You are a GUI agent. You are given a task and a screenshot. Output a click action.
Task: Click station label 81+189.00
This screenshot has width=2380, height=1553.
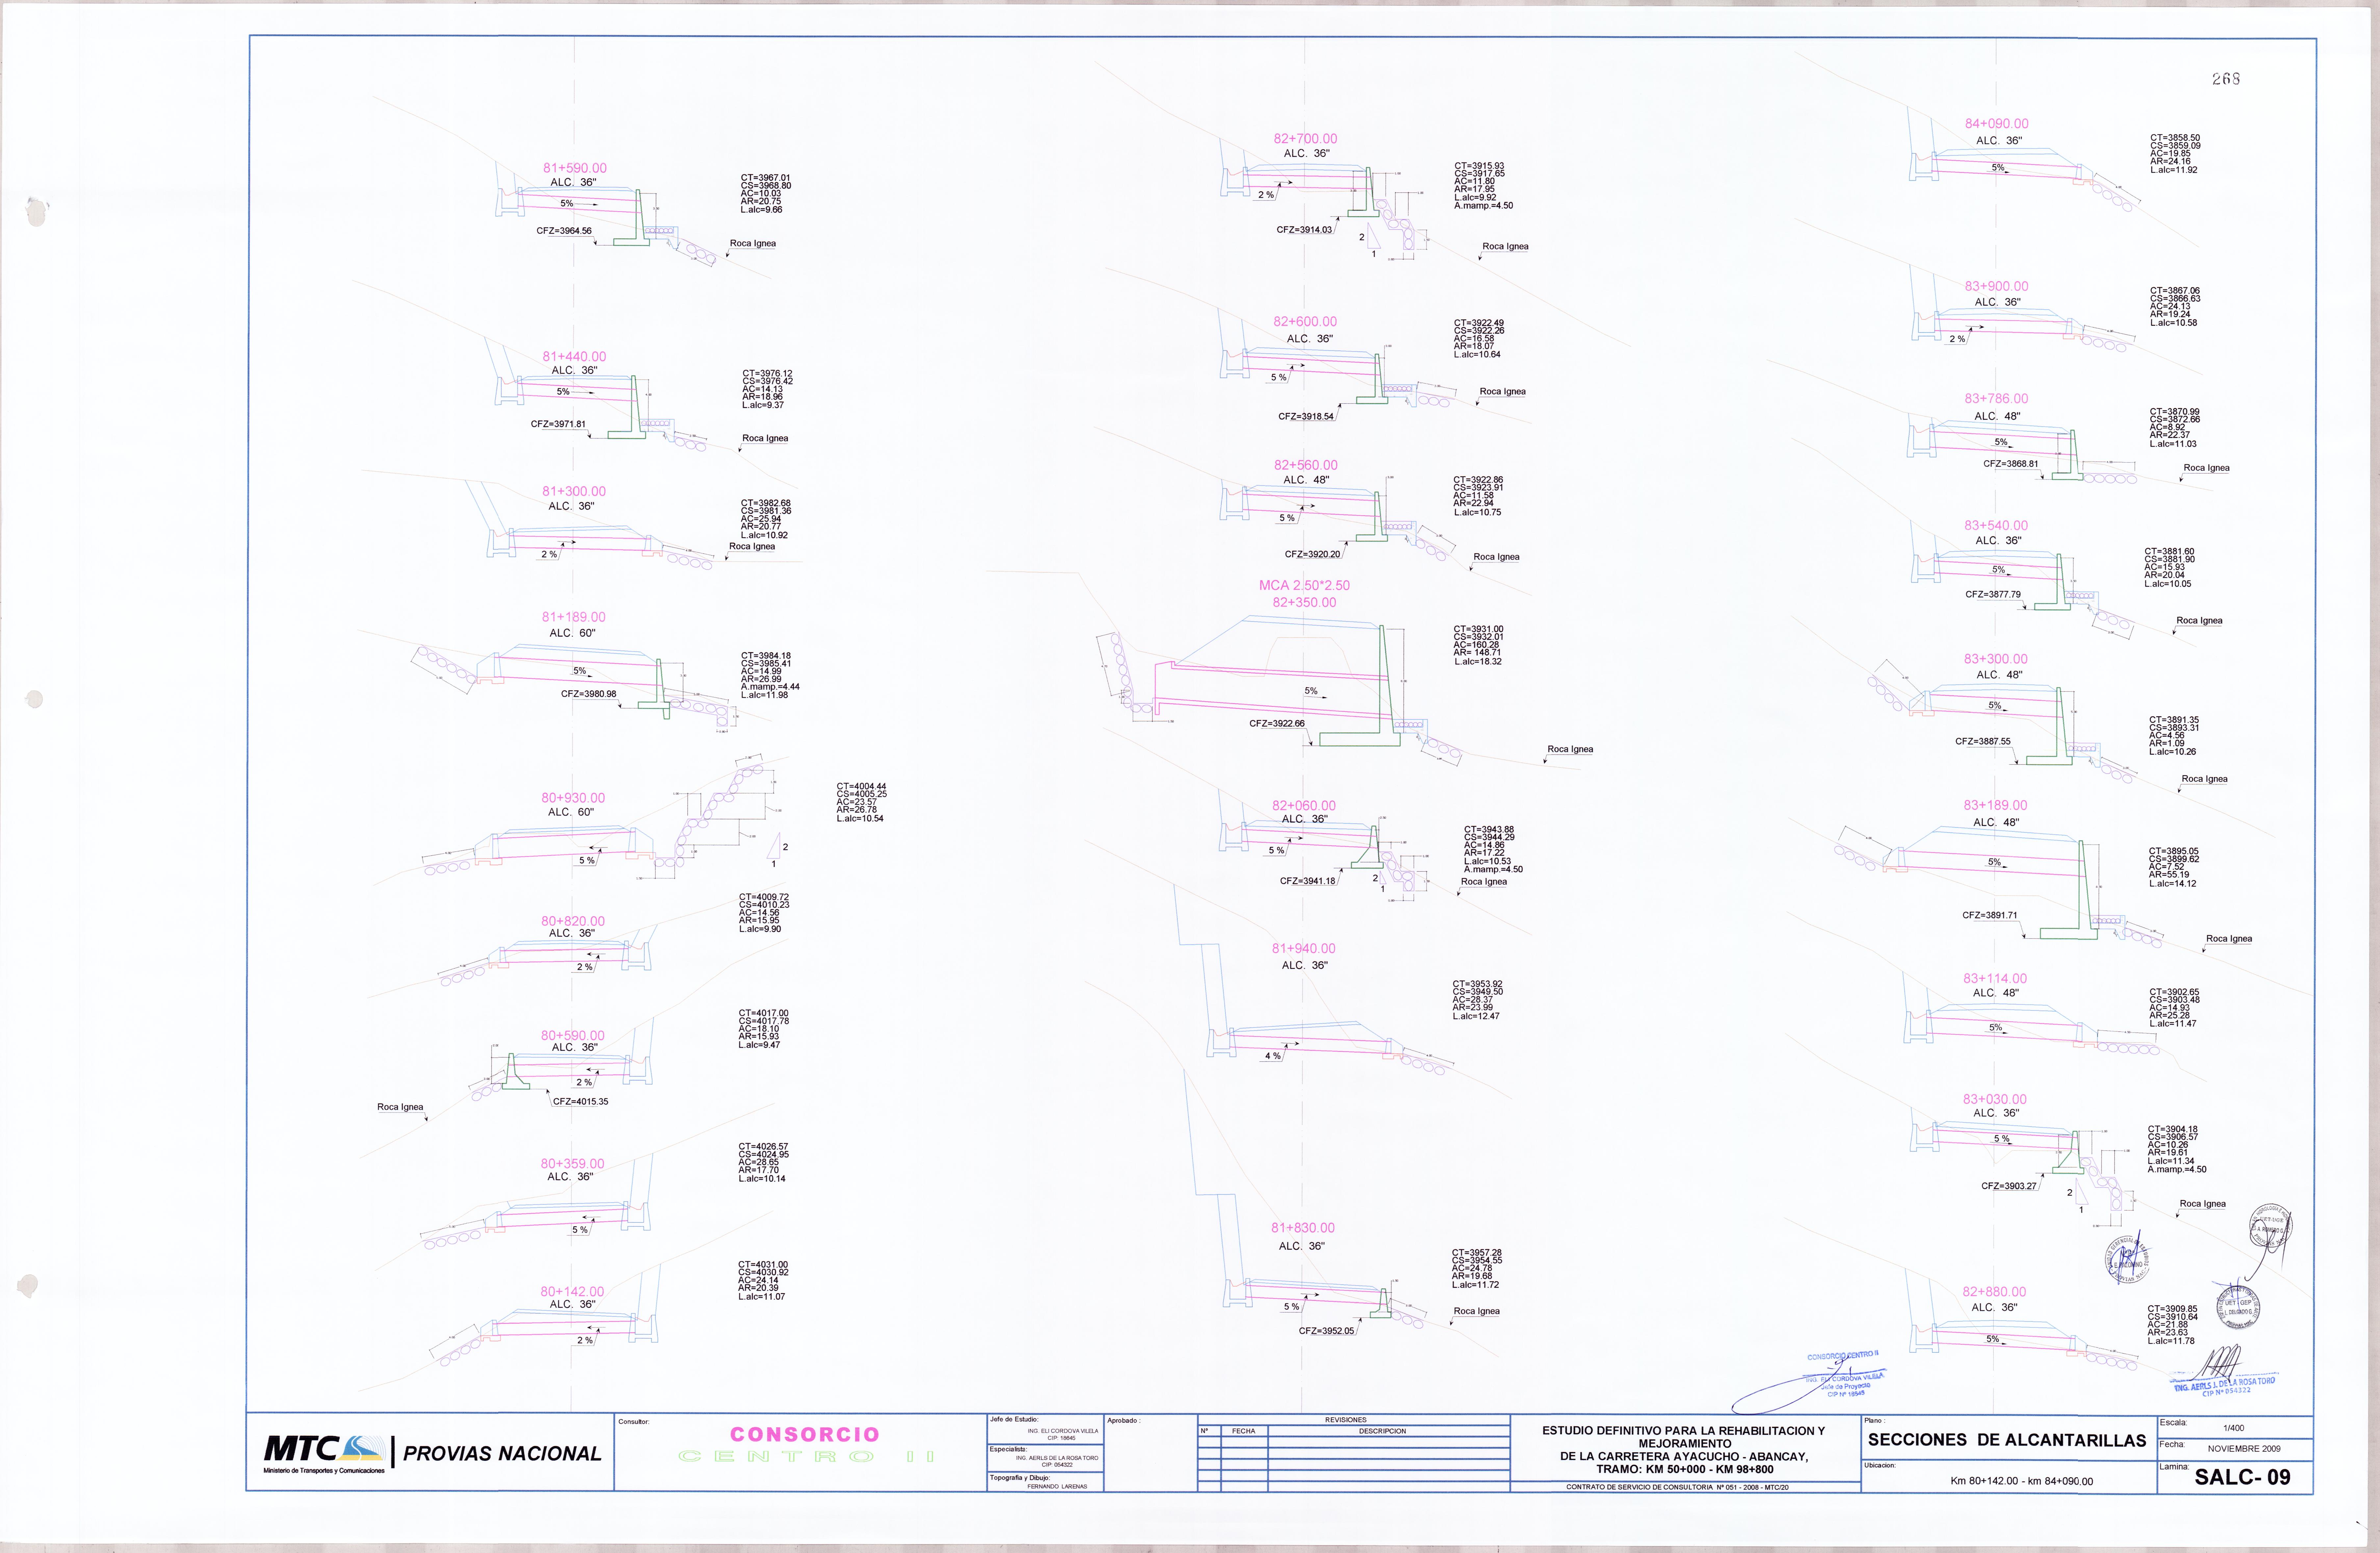point(574,617)
